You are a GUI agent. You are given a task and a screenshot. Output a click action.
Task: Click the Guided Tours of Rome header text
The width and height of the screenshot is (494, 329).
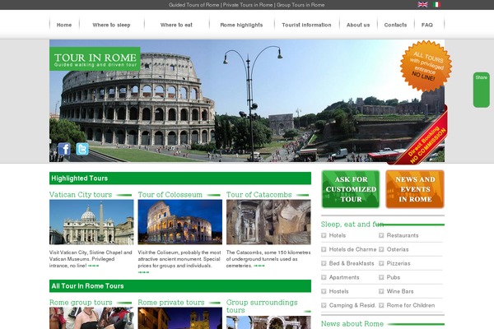point(193,5)
